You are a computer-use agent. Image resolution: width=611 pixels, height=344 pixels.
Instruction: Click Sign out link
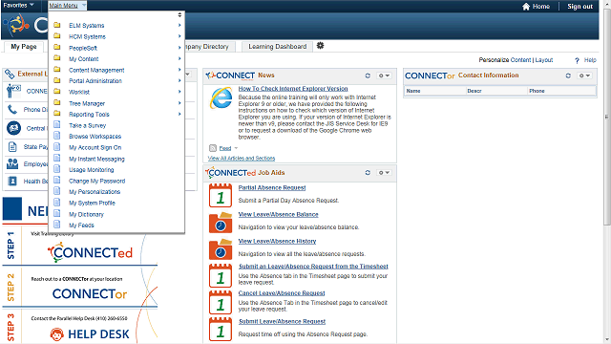tap(579, 7)
